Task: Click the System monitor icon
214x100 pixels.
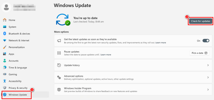Action: (5, 27)
